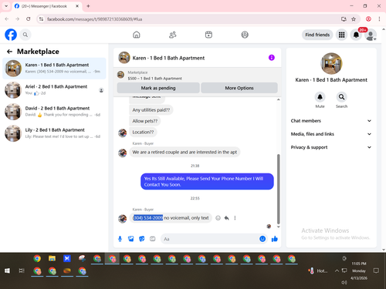Open the tab search dropdown arrow
The width and height of the screenshot is (386, 289).
(x=6, y=6)
